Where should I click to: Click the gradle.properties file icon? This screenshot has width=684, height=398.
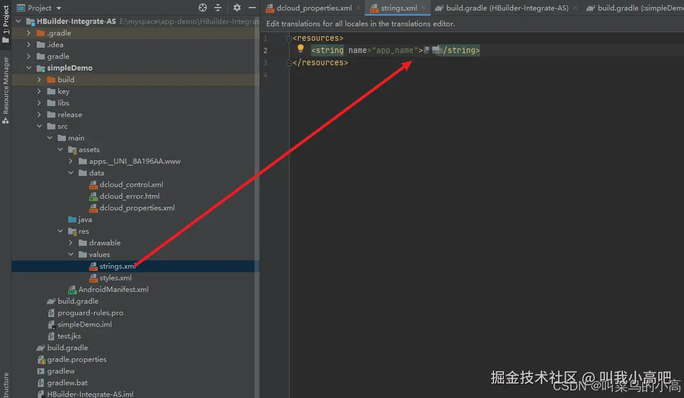(x=41, y=360)
